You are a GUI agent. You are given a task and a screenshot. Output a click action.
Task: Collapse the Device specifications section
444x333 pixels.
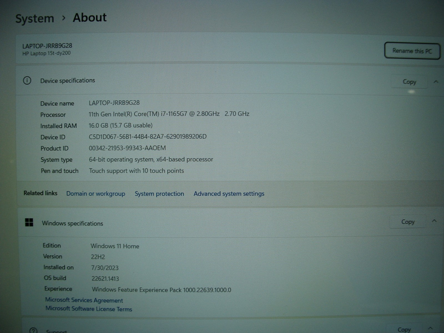[x=436, y=82]
